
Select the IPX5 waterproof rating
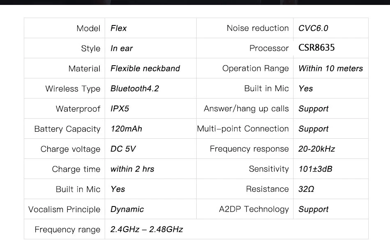coord(119,109)
